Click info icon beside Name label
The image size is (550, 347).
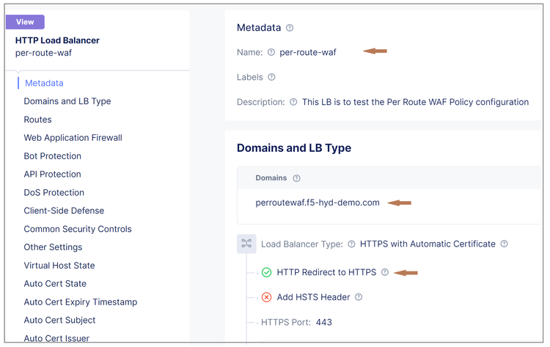[271, 52]
